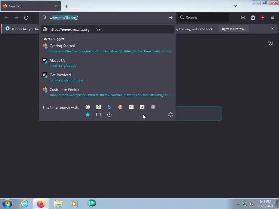Viewport: 279px width, 209px height.
Task: Open Windows Explorer from taskbar
Action: coord(58,204)
